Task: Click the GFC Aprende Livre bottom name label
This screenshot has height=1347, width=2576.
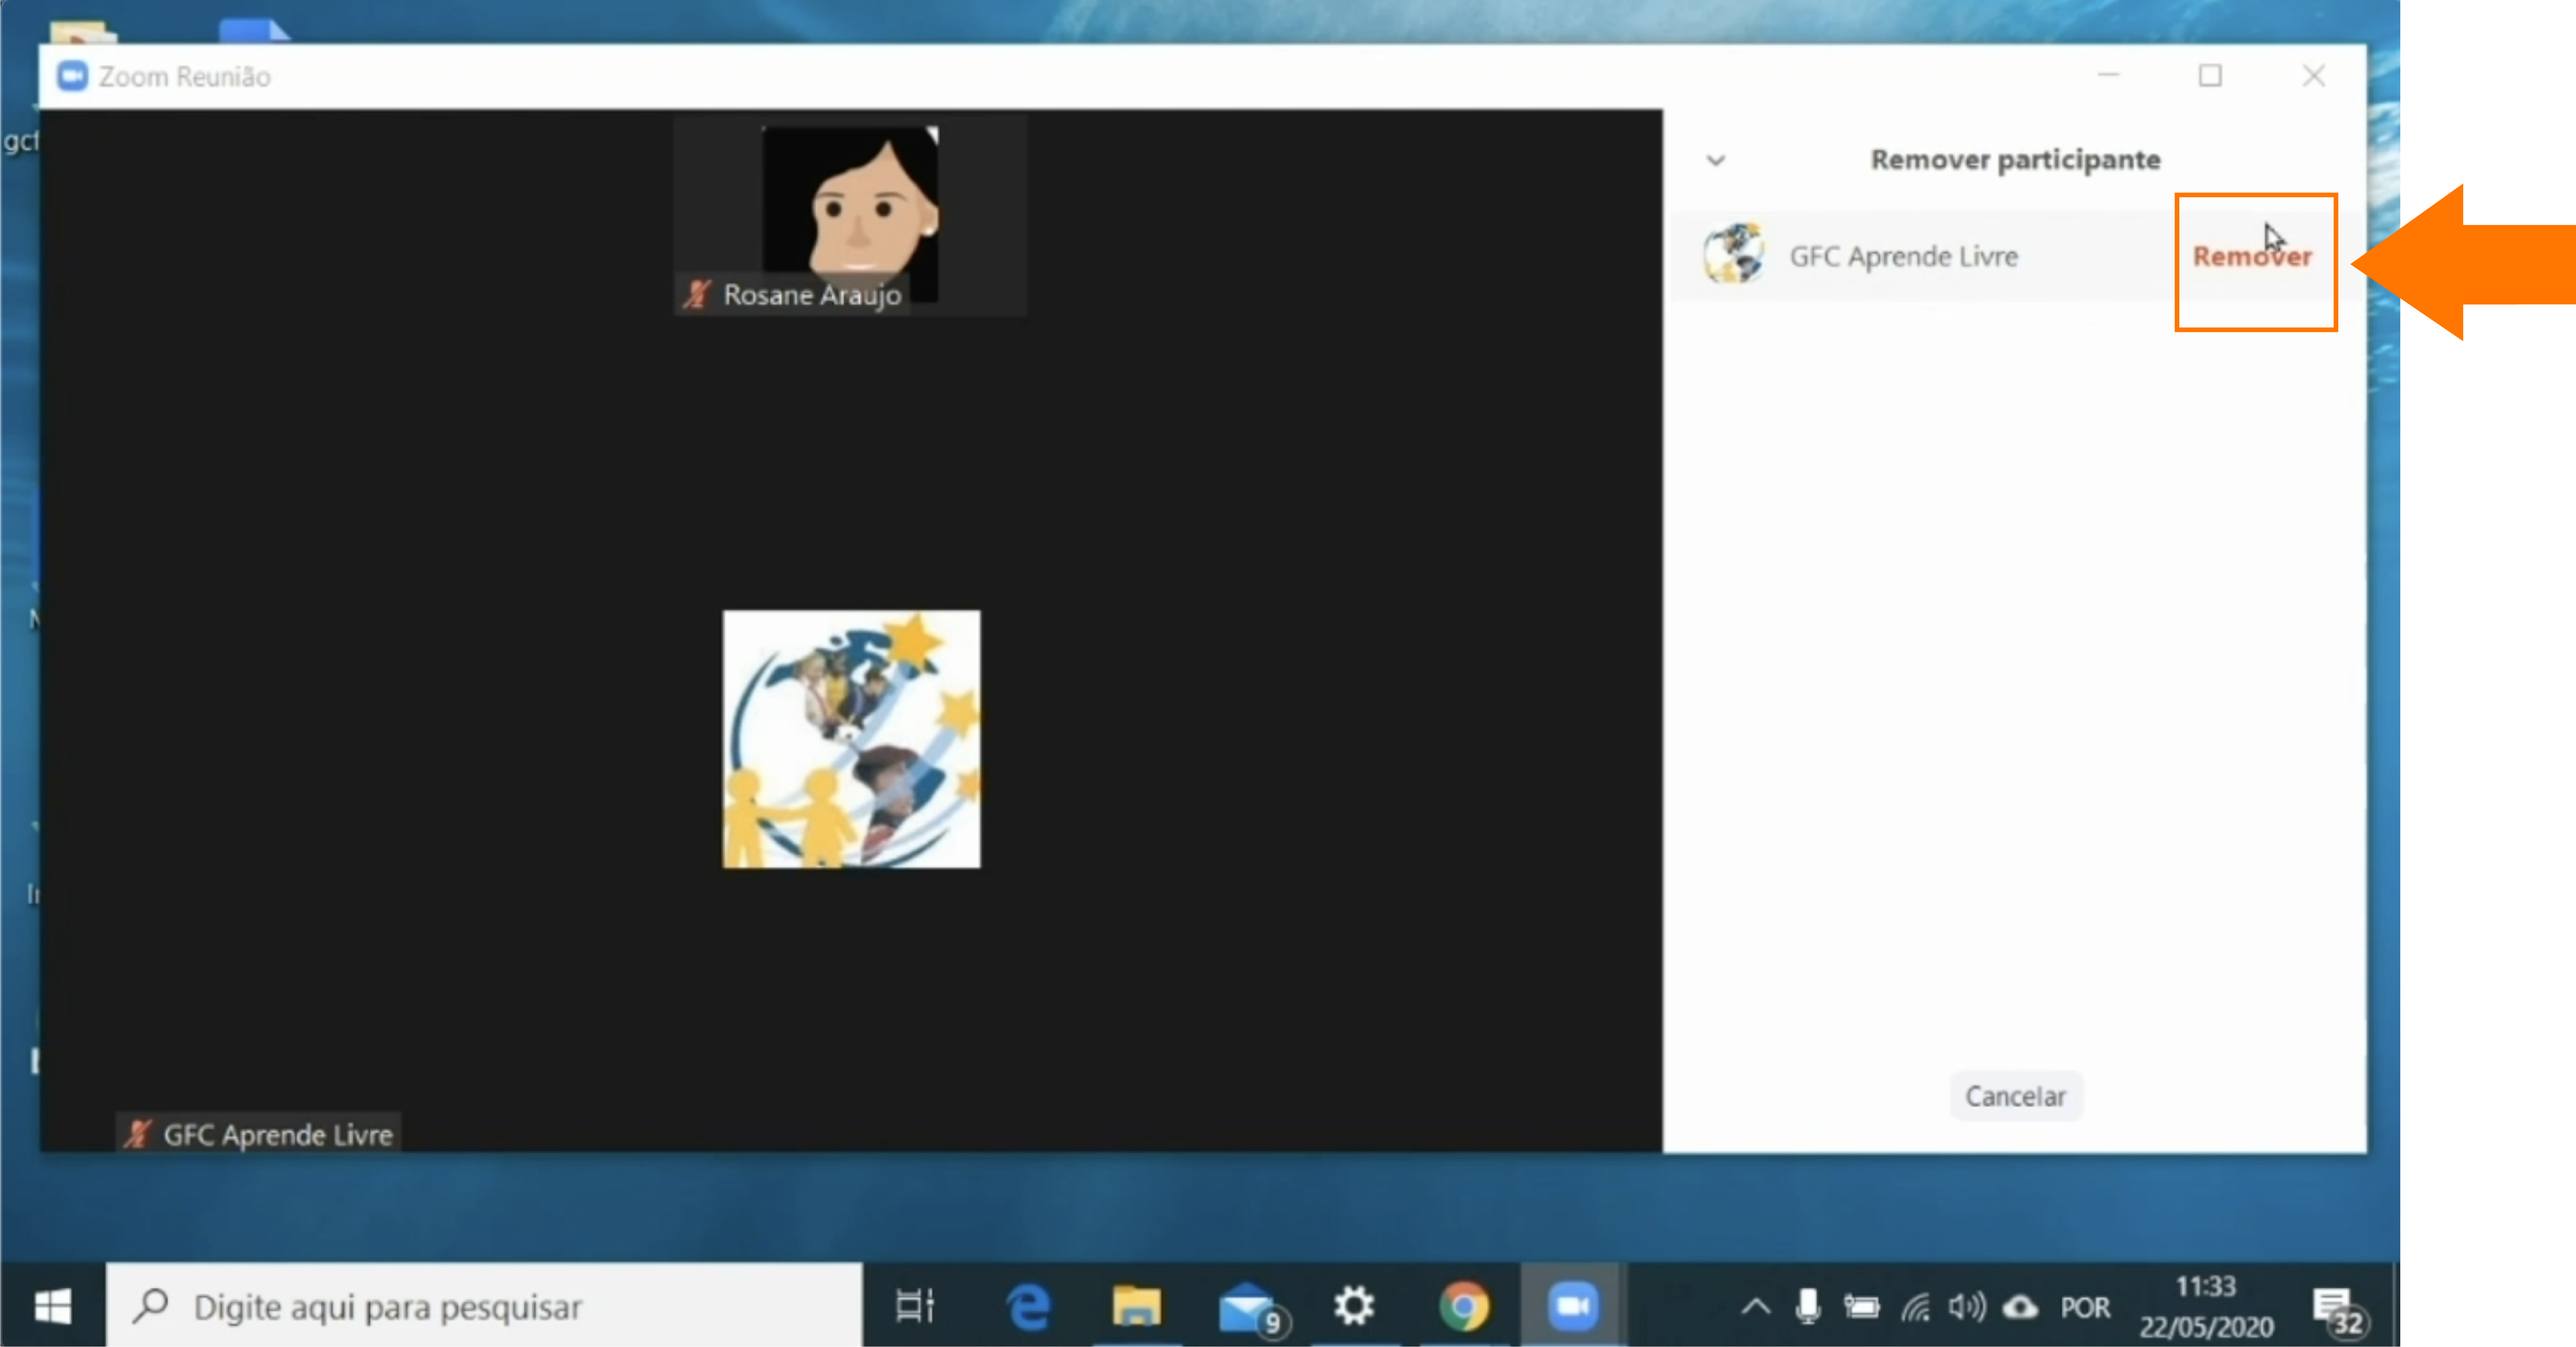Action: pos(278,1134)
